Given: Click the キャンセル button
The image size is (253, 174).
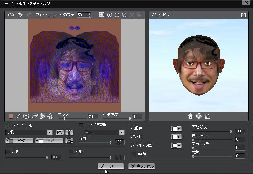Looking at the screenshot, I should pos(142,166).
